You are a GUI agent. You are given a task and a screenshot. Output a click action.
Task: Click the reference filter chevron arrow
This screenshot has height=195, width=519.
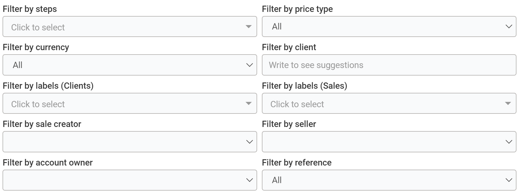pos(509,180)
